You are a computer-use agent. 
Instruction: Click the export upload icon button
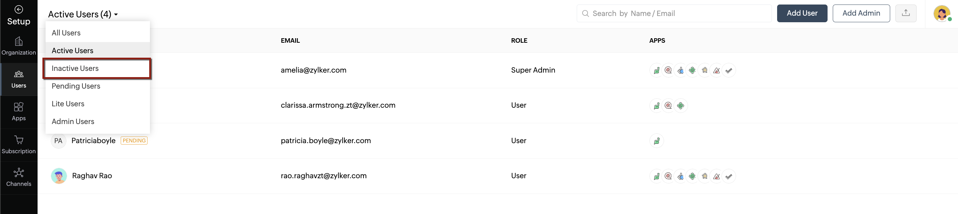[905, 13]
